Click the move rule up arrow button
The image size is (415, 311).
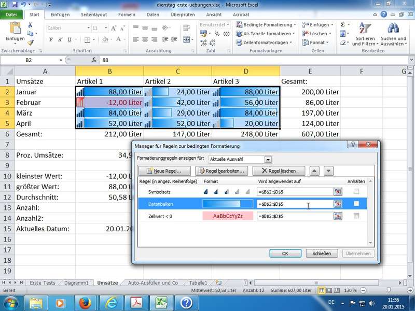click(x=315, y=171)
